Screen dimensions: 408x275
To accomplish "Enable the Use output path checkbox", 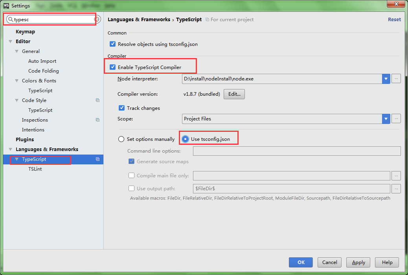I will click(131, 188).
